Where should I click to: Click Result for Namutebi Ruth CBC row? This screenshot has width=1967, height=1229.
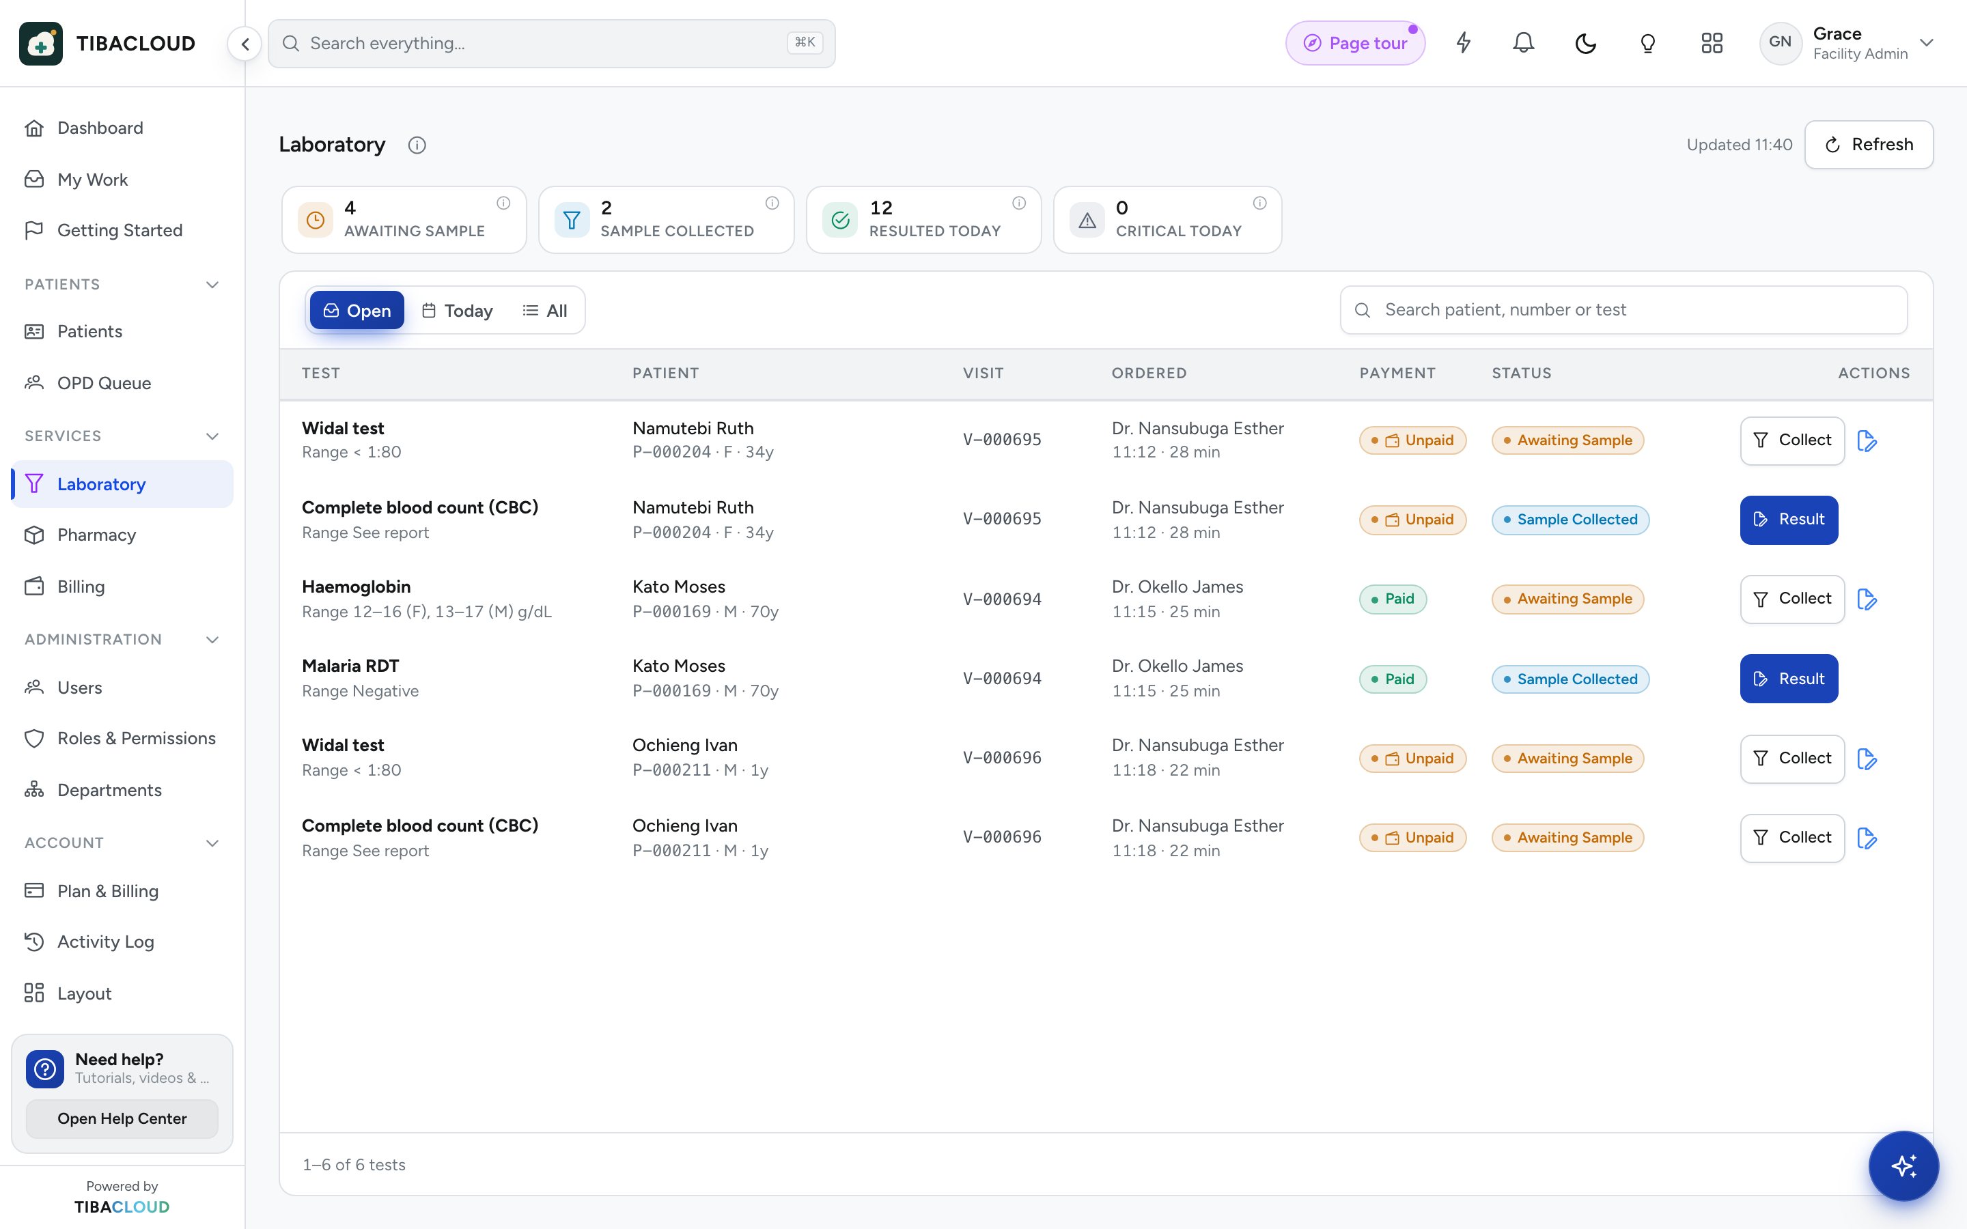coord(1789,520)
